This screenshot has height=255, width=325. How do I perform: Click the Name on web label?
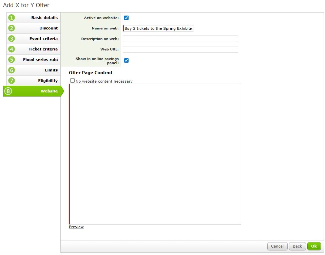(105, 28)
